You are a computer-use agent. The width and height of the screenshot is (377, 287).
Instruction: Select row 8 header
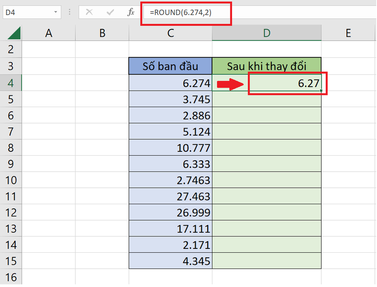click(10, 147)
